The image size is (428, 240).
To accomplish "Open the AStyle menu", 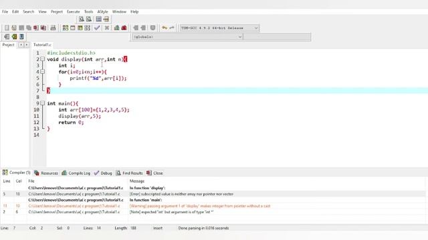I will click(102, 12).
